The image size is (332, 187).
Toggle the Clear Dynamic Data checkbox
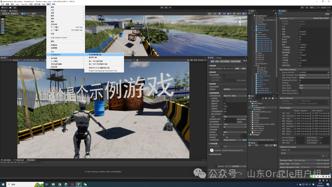pos(300,93)
